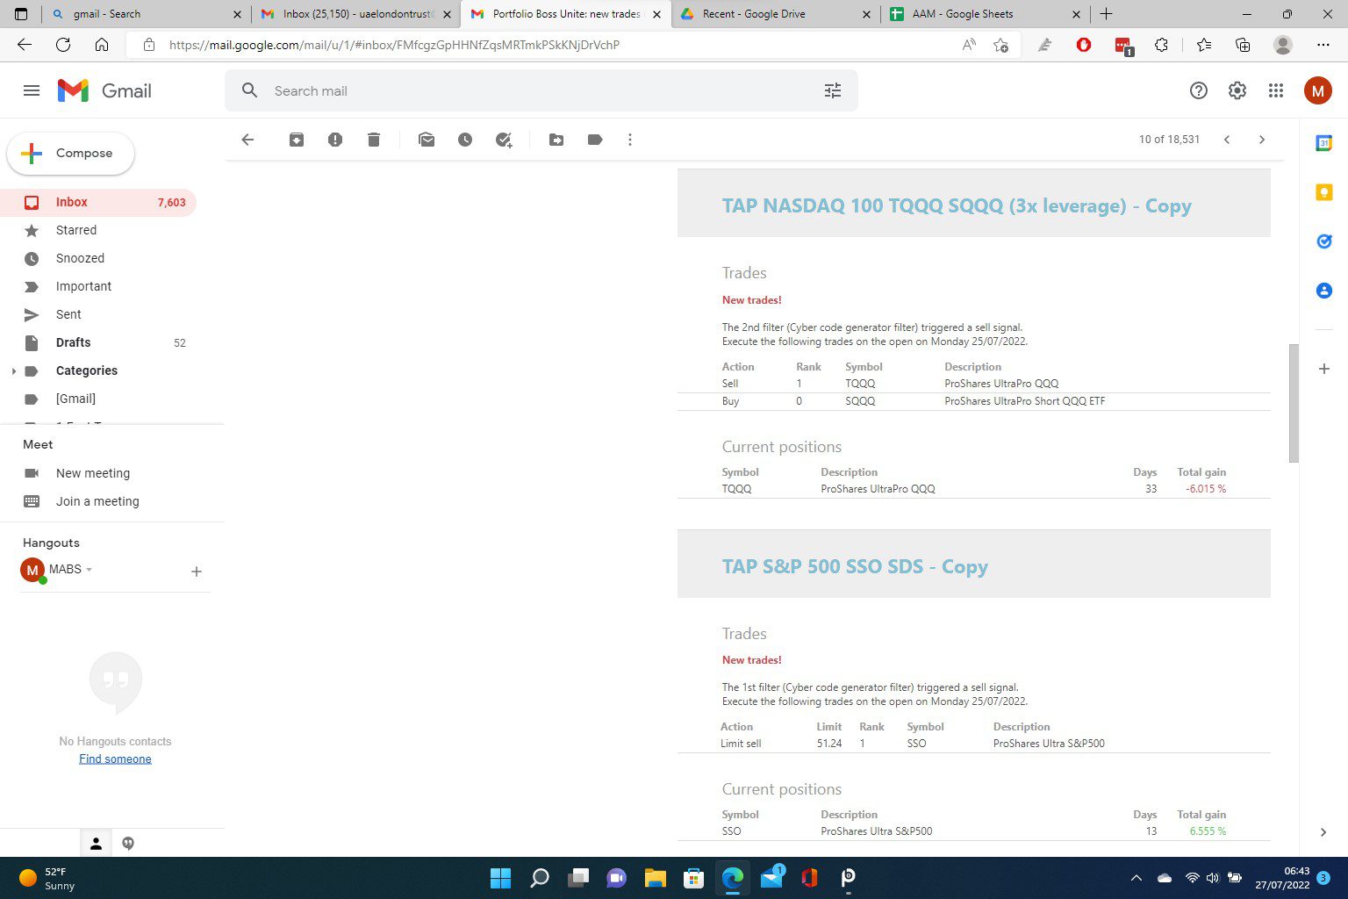1348x899 pixels.
Task: Open the More options three-dot menu
Action: point(630,140)
